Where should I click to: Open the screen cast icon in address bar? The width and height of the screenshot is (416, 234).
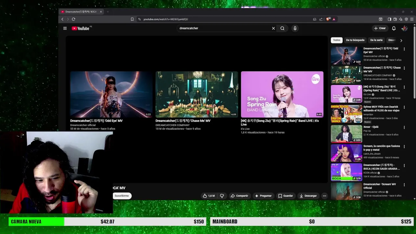pyautogui.click(x=315, y=19)
